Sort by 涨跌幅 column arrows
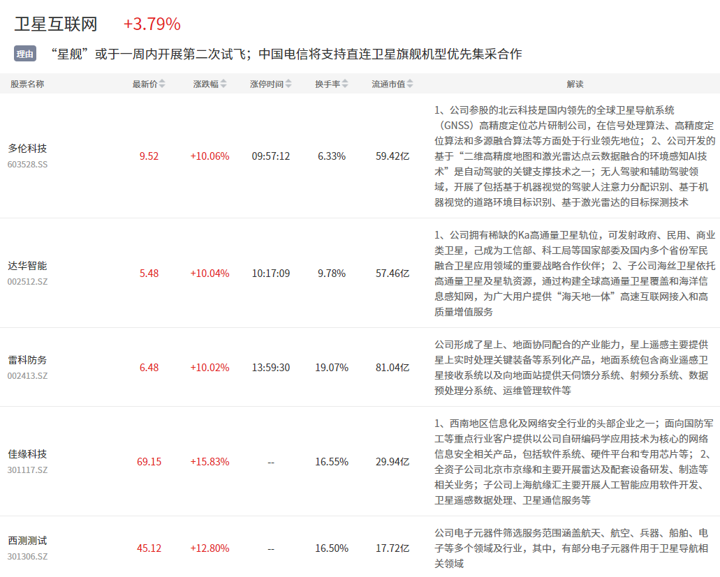This screenshot has height=577, width=720. [x=223, y=84]
